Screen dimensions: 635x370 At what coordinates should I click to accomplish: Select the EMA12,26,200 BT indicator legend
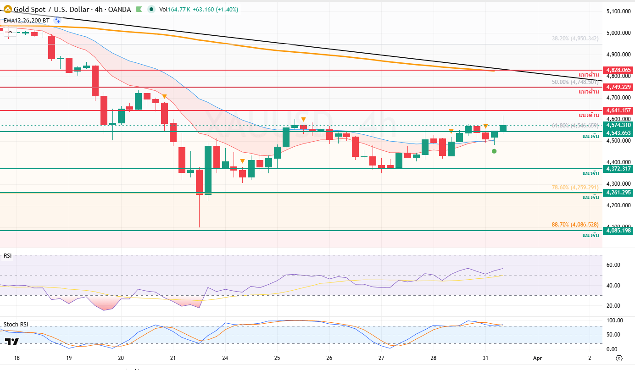tap(26, 20)
